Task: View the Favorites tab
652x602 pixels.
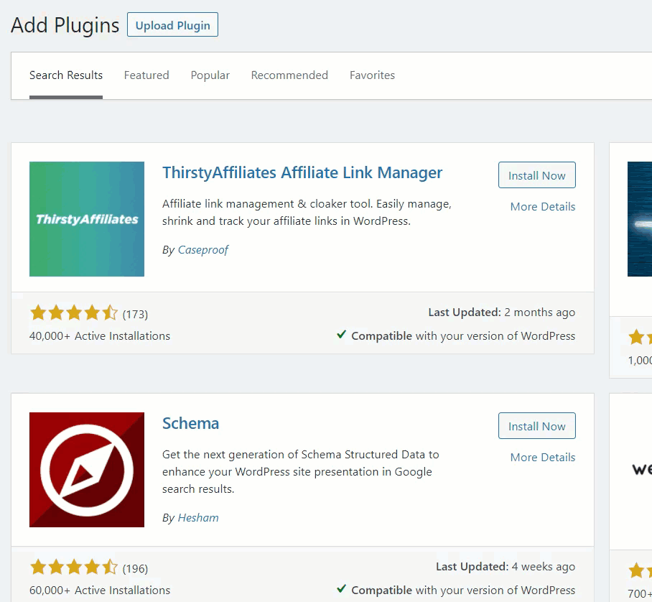Action: pyautogui.click(x=372, y=75)
